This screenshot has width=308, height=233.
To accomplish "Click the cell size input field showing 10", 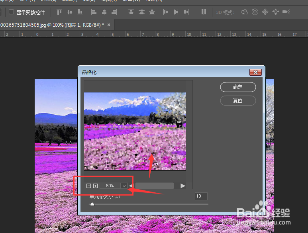I will 201,196.
